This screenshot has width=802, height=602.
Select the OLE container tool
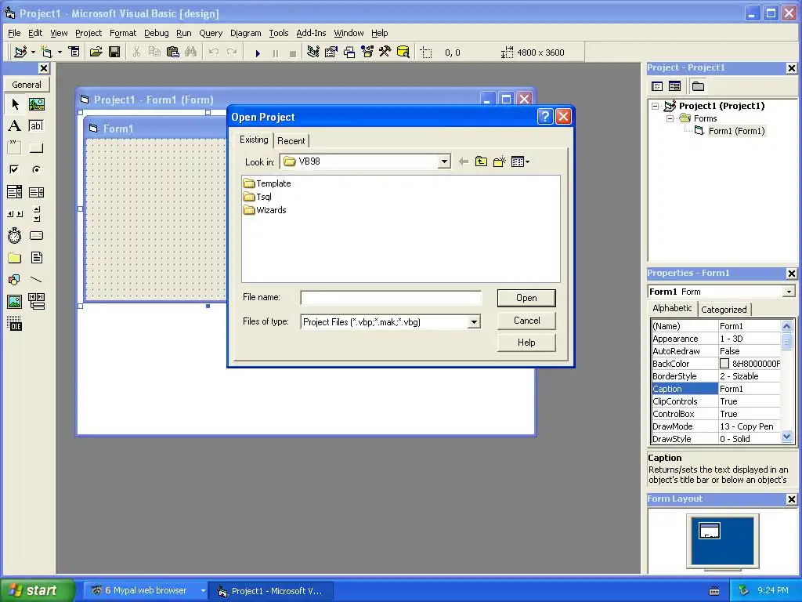14,324
